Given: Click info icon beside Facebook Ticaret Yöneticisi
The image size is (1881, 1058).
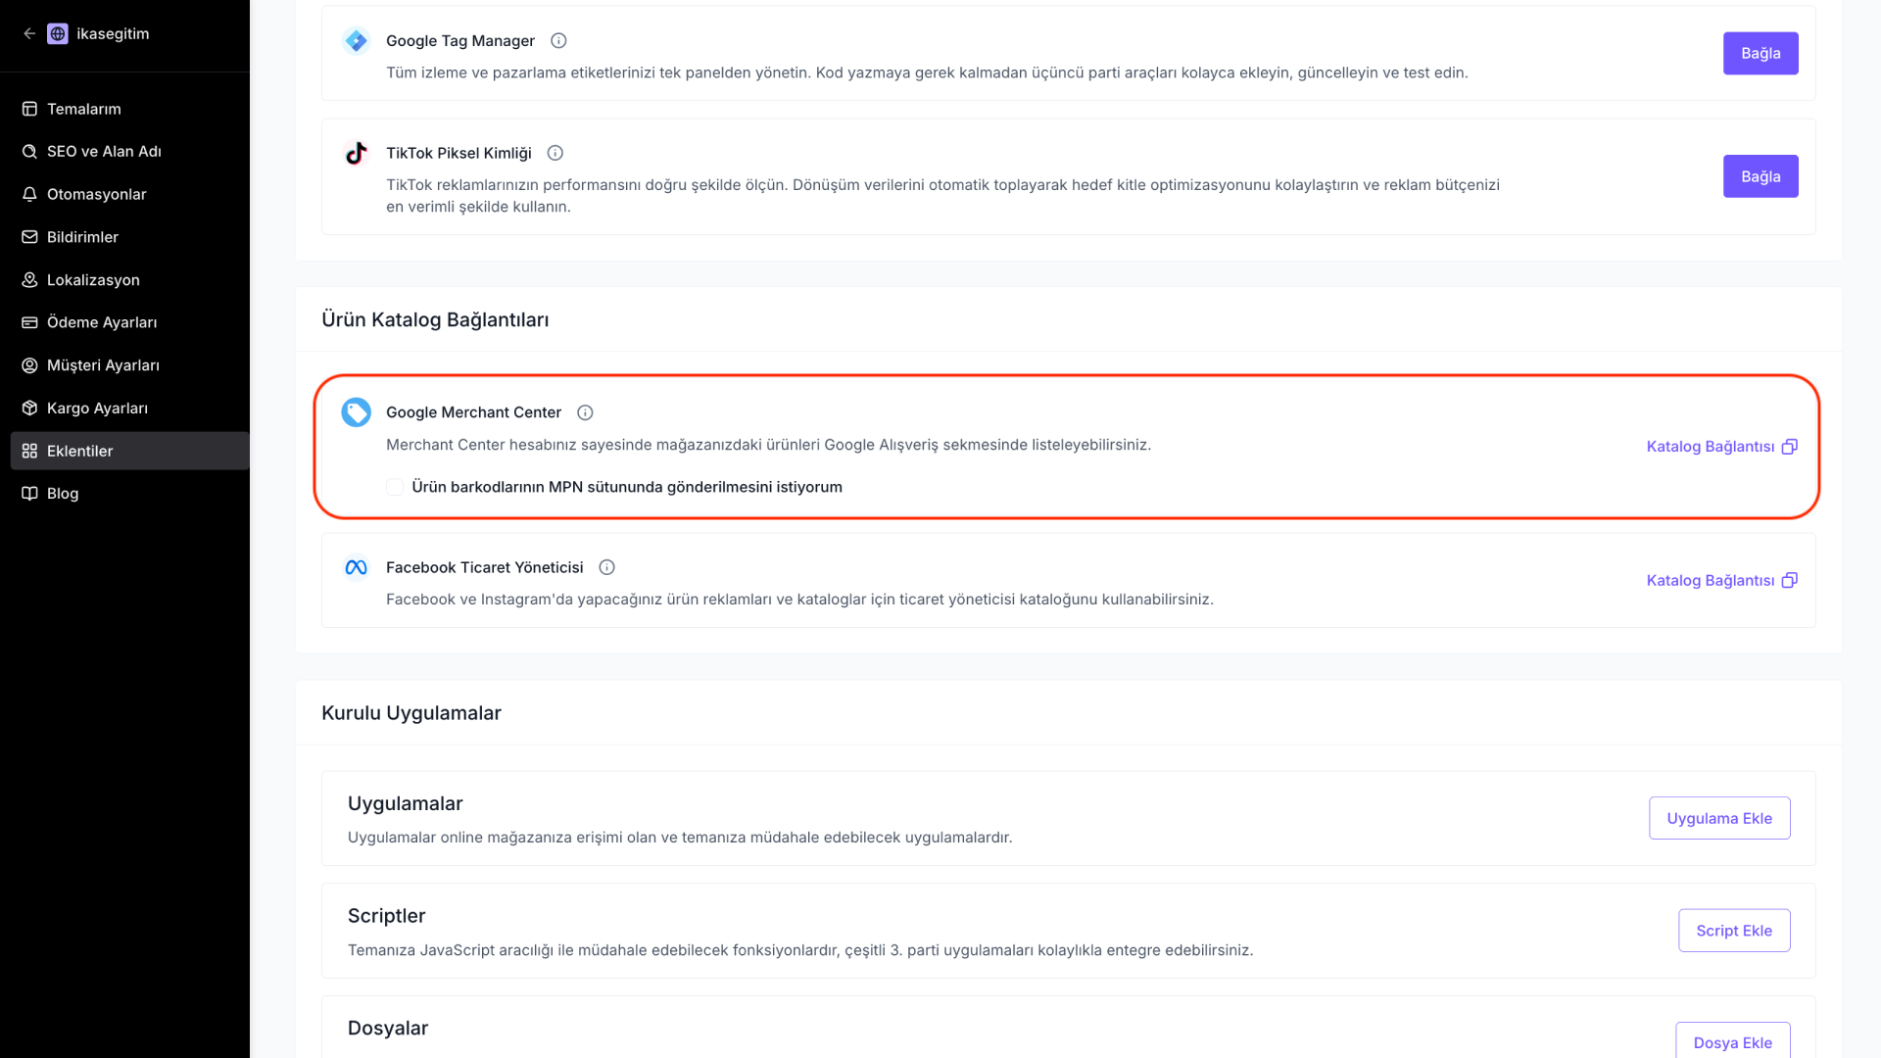Looking at the screenshot, I should point(606,567).
